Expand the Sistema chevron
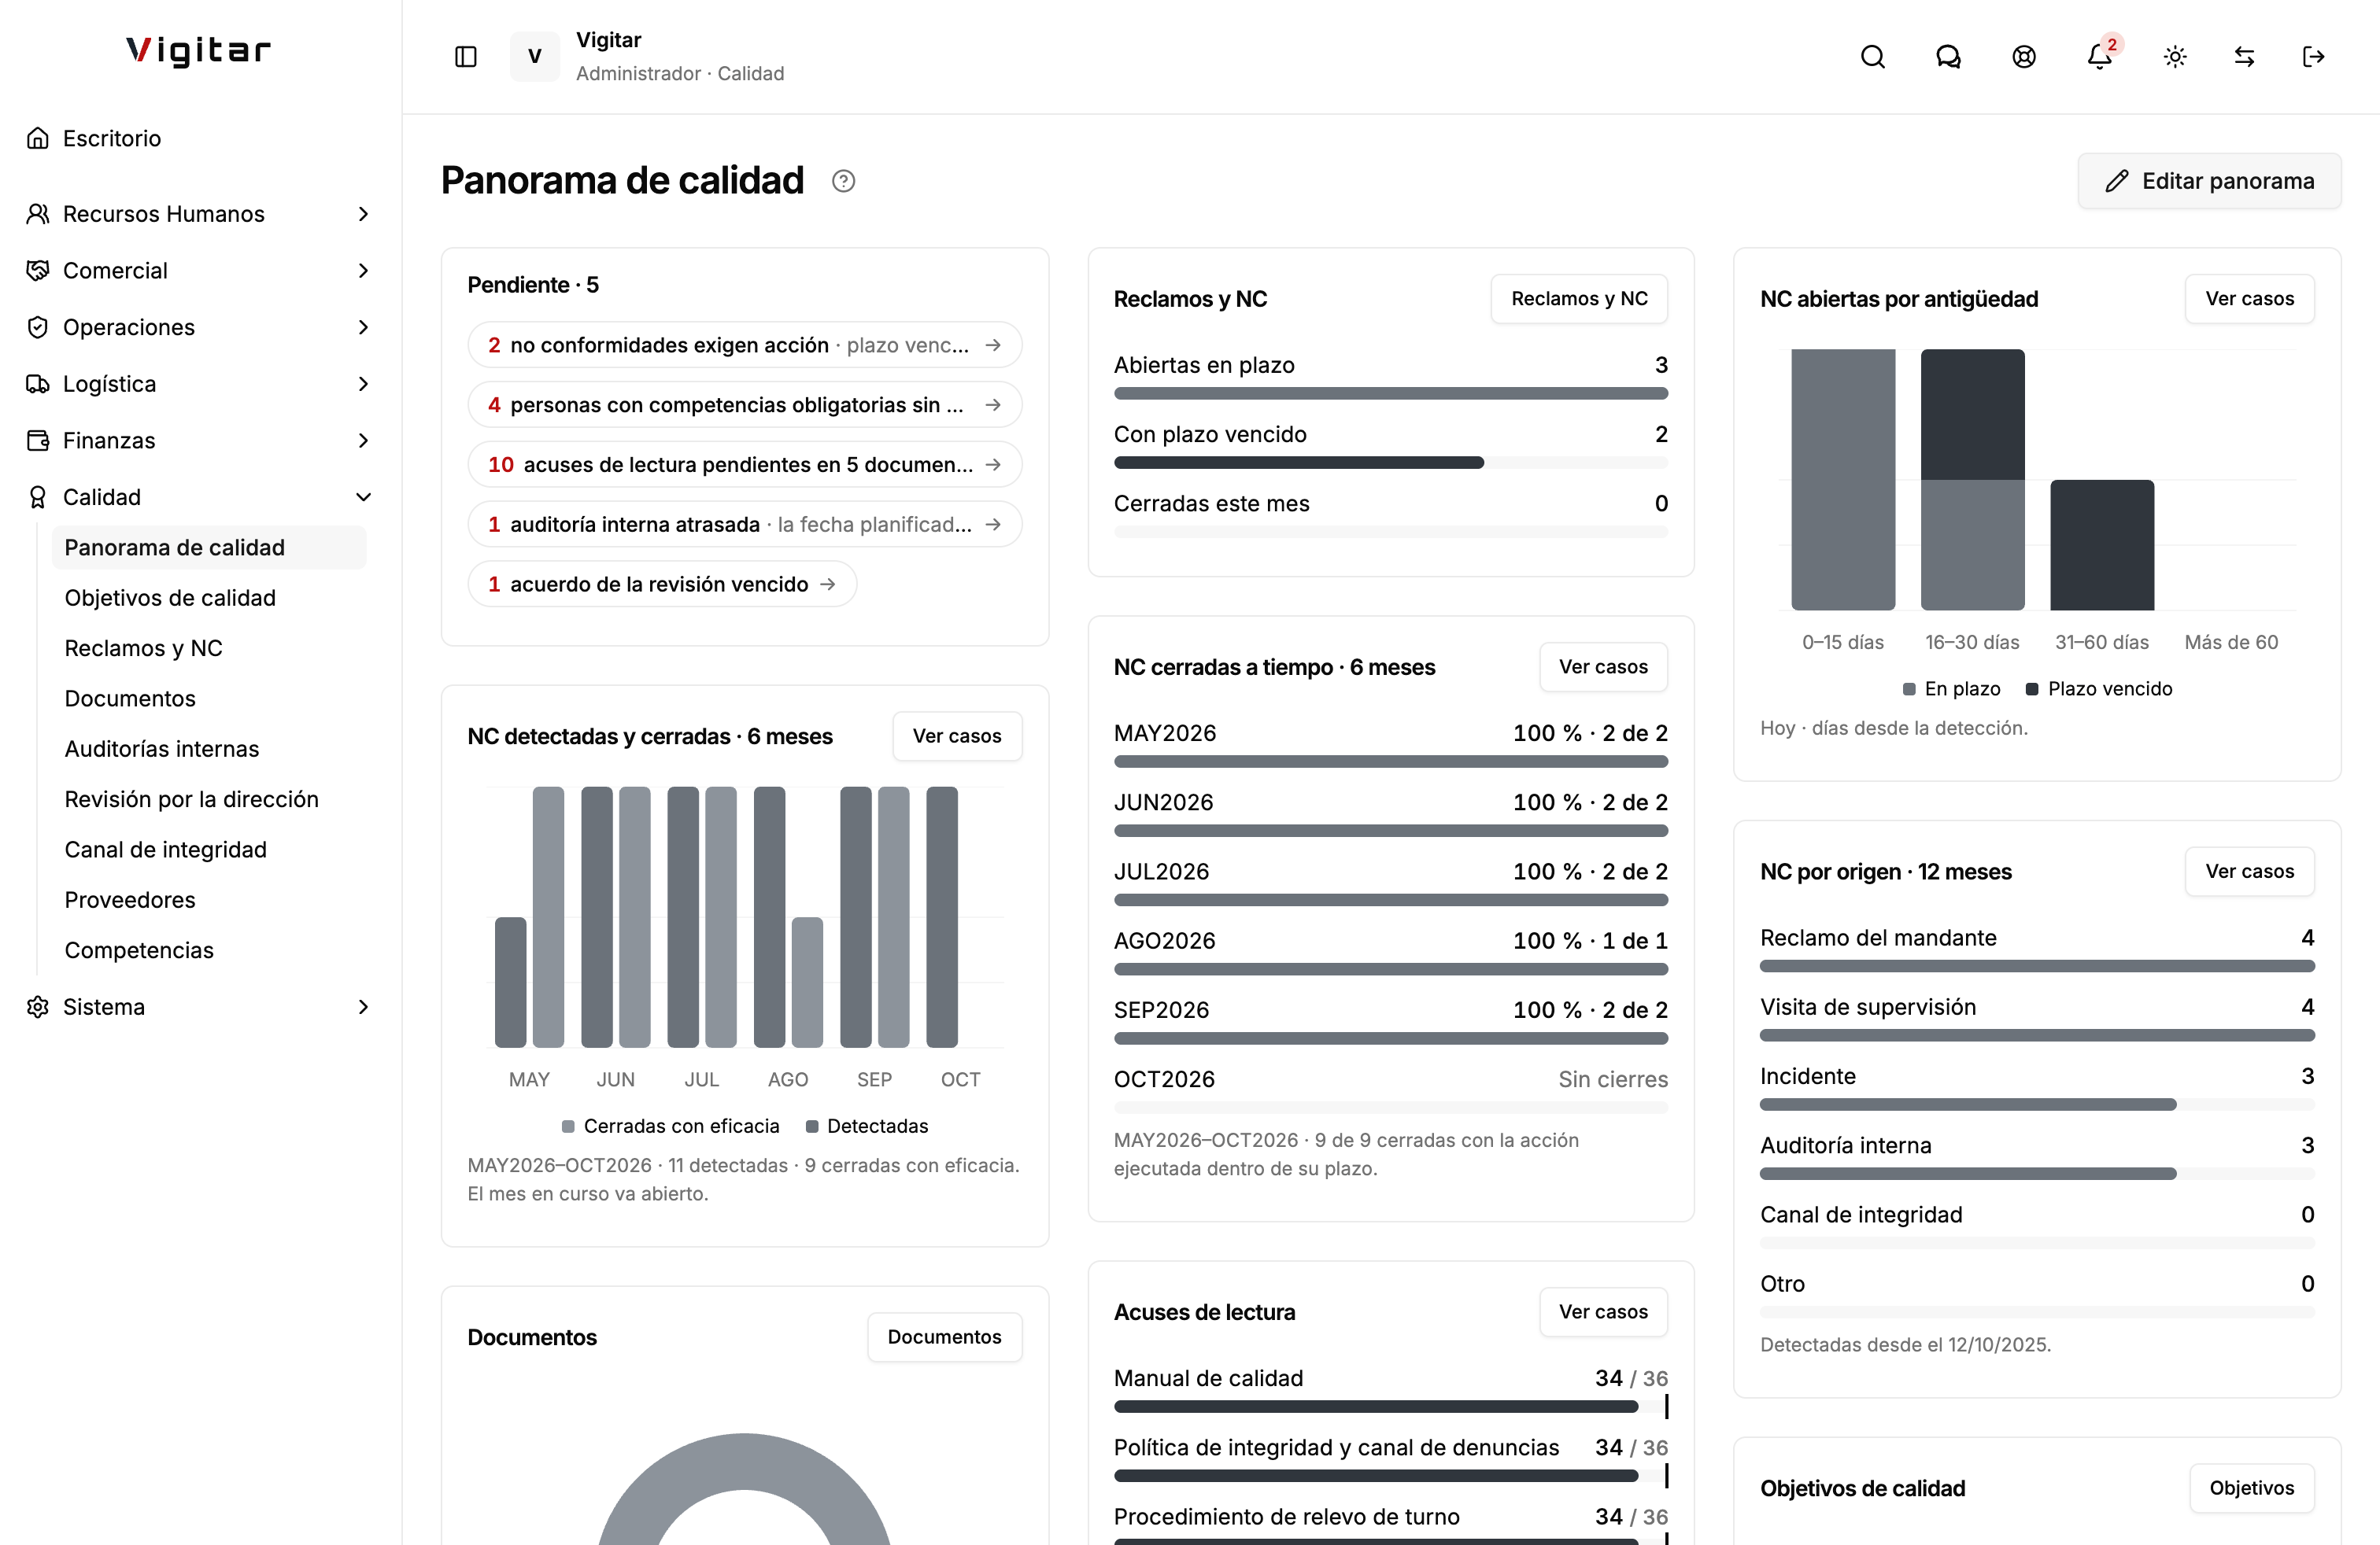The image size is (2380, 1545). point(363,1006)
